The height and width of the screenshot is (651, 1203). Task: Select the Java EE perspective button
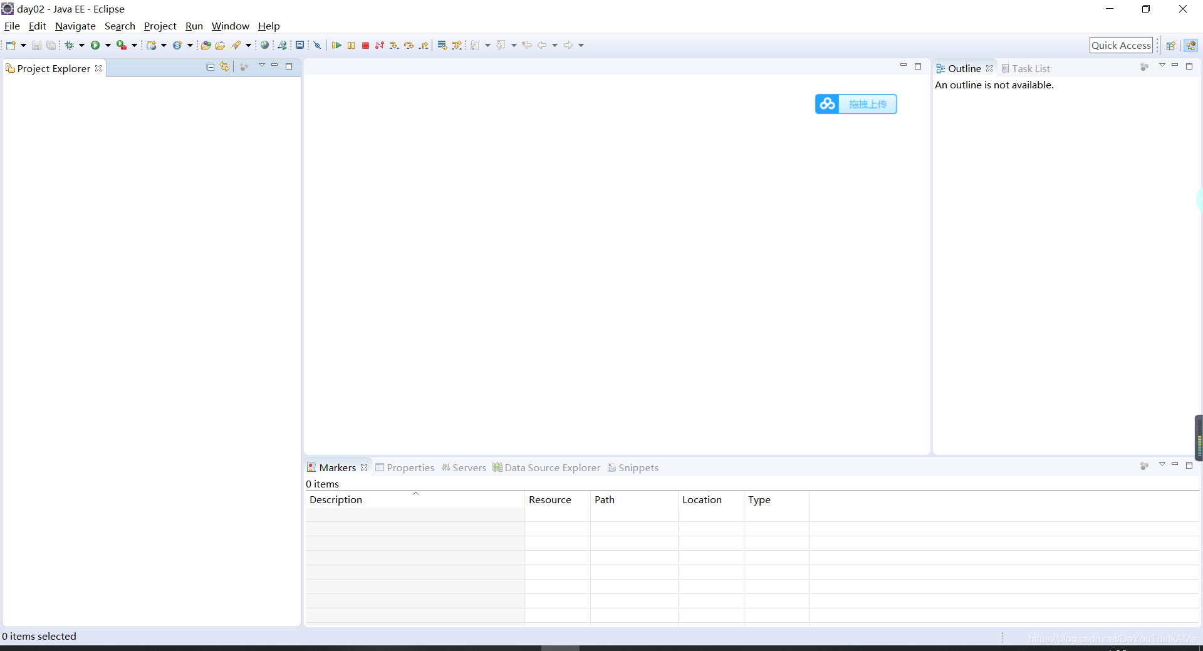click(x=1191, y=45)
